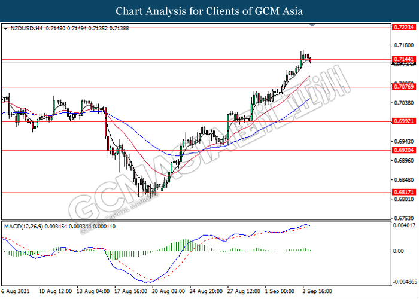
Task: Click the 10 Aug 12:00 time label
Action: pyautogui.click(x=55, y=291)
